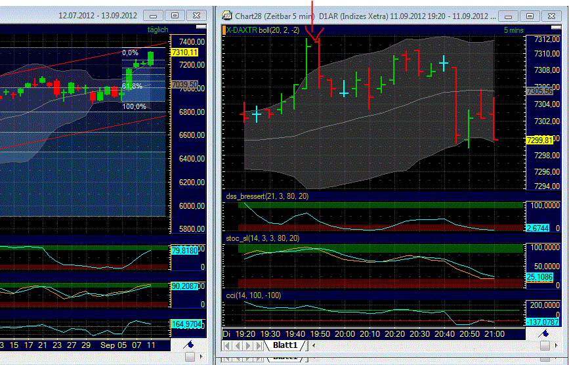Viewport: 569px width, 365px height.
Task: Click the Chart28 horizontal scrollbar thumb
Action: click(x=545, y=346)
